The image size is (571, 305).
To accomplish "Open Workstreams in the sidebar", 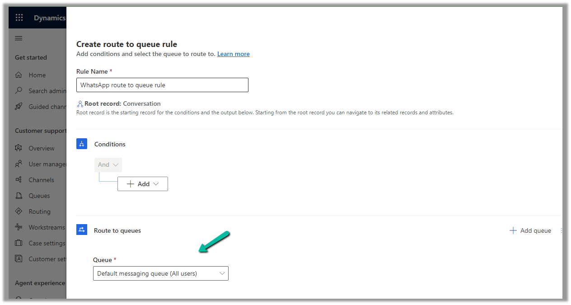I will tap(47, 227).
